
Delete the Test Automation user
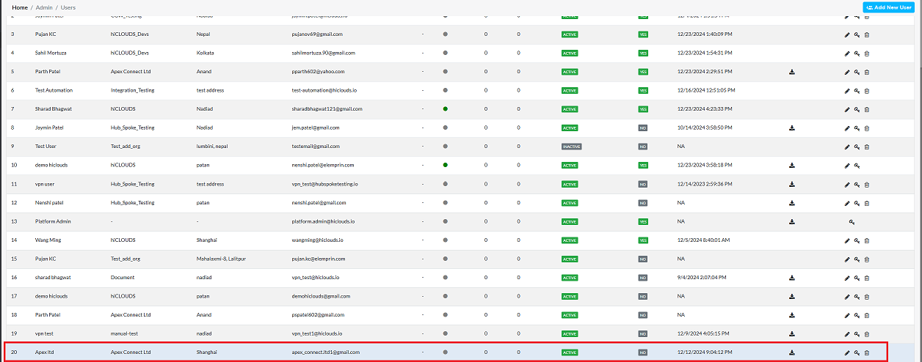pos(866,91)
